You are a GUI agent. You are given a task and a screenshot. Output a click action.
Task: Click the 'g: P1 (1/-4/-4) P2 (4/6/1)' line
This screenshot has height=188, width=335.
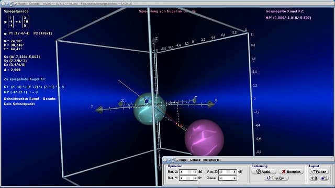pos(28,33)
